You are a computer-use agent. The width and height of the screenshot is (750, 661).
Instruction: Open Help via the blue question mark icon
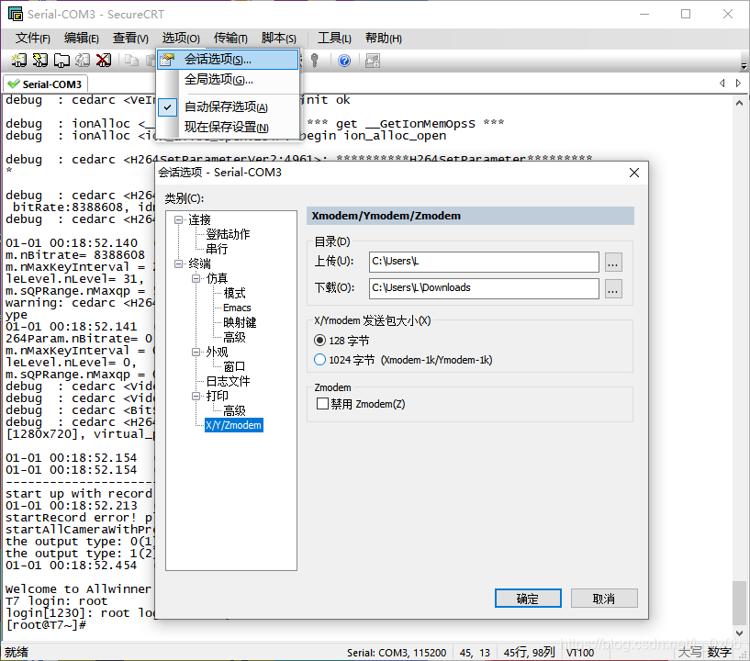point(344,61)
